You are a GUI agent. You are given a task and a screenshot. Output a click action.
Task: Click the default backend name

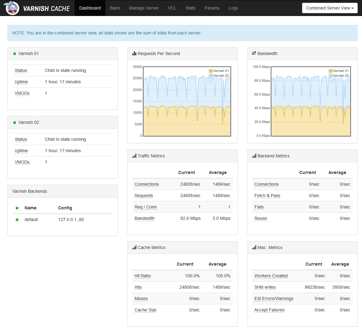click(31, 219)
